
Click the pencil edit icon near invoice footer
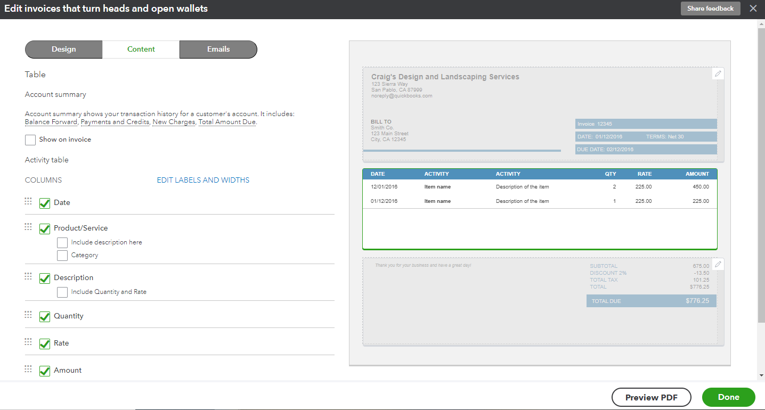click(718, 264)
